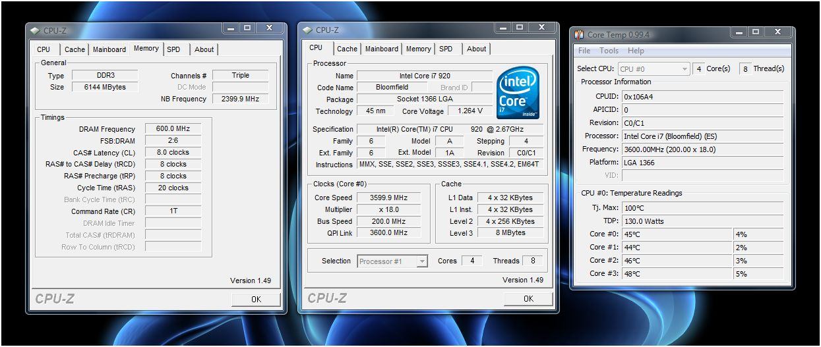Click the memory Size value 6144 MBytes
This screenshot has height=347, width=821.
(104, 87)
